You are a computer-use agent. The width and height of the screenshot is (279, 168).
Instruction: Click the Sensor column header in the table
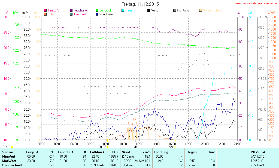(x=7, y=152)
